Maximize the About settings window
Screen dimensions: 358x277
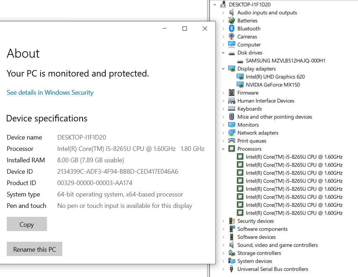(x=185, y=28)
